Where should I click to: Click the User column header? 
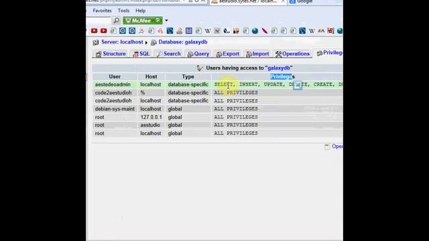coord(115,77)
